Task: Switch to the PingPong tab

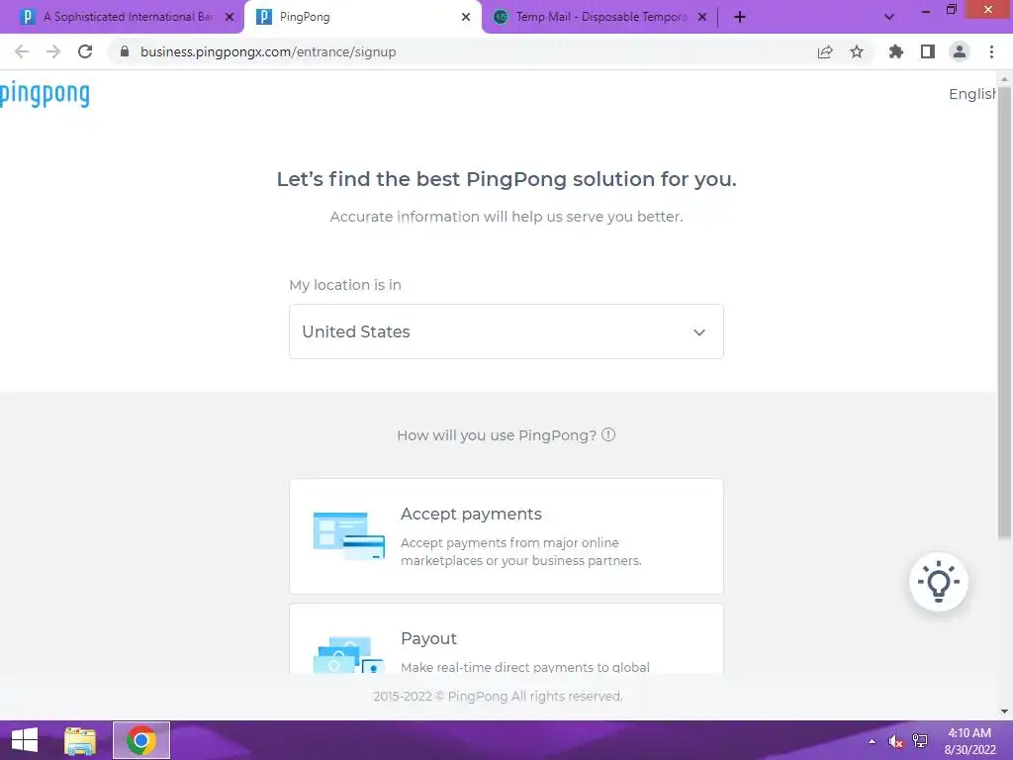Action: pyautogui.click(x=362, y=17)
